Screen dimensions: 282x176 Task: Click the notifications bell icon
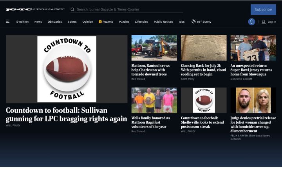[x=251, y=22]
